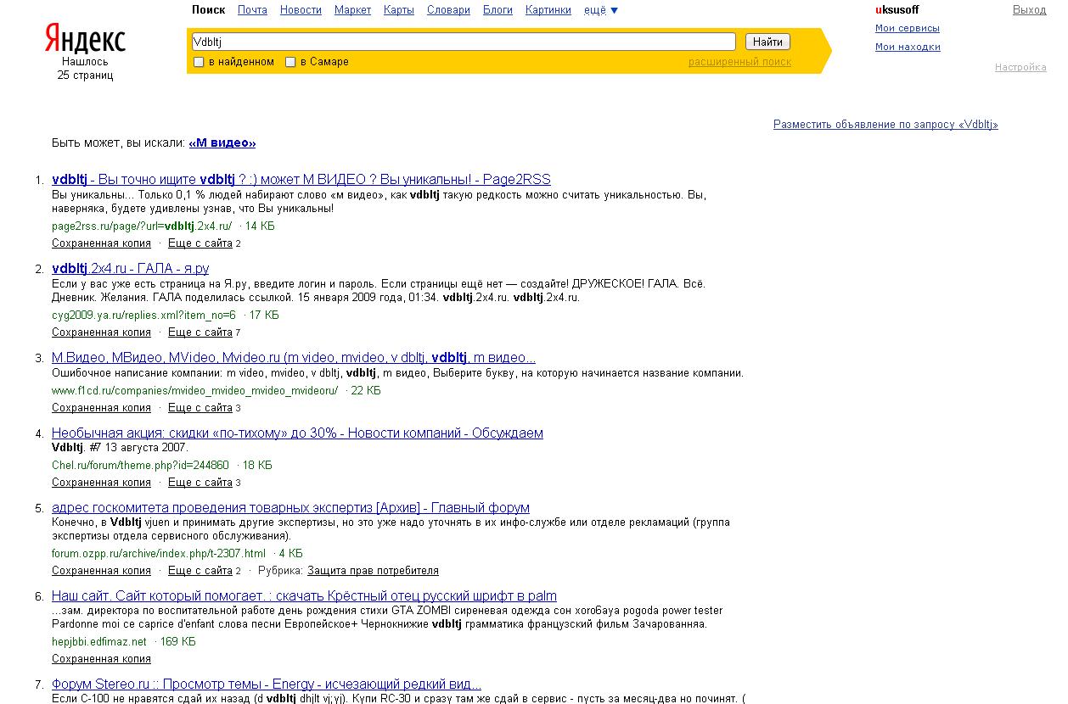Open the hepjbbi.edfimaz.net green URL
The image size is (1068, 704).
pos(98,642)
